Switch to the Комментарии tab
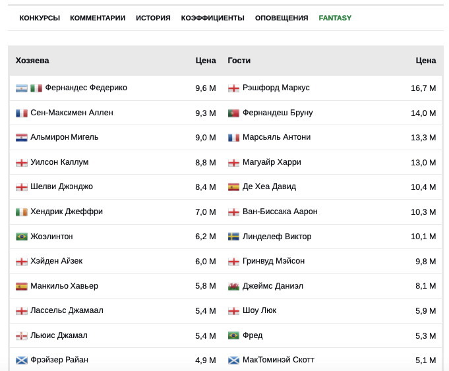449x371 pixels. [98, 18]
